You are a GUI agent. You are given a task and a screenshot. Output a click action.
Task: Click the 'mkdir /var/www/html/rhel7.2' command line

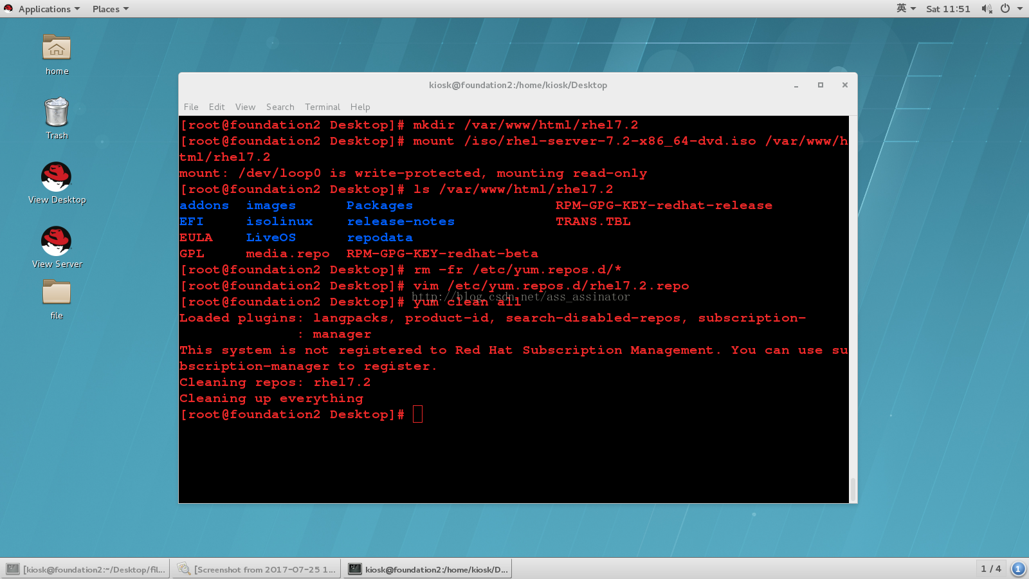525,125
